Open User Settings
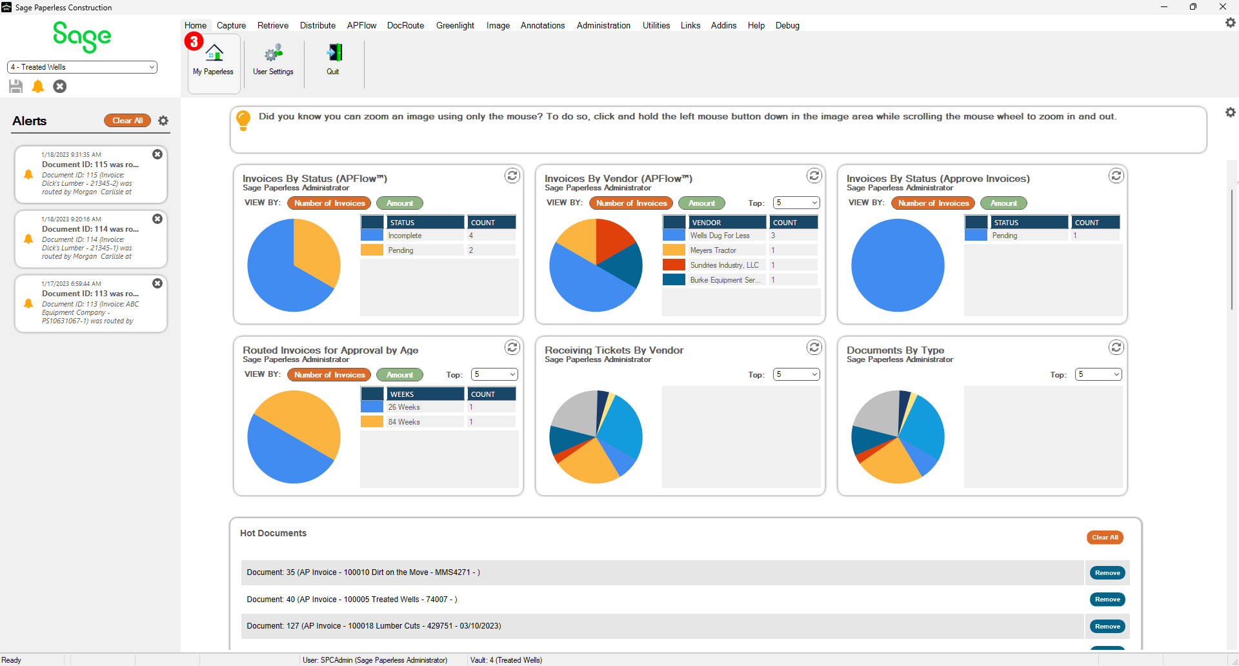Viewport: 1239px width, 666px height. pyautogui.click(x=273, y=60)
